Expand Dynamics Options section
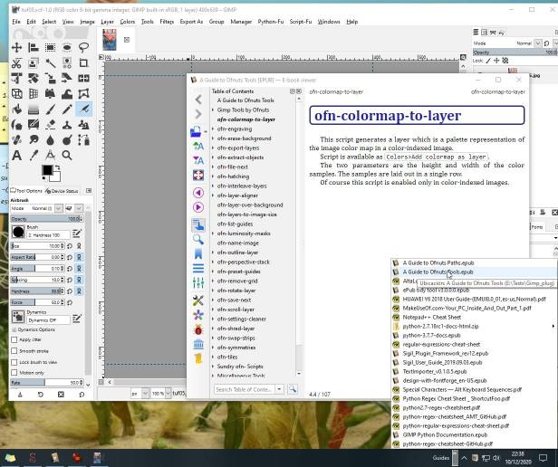 click(x=14, y=329)
